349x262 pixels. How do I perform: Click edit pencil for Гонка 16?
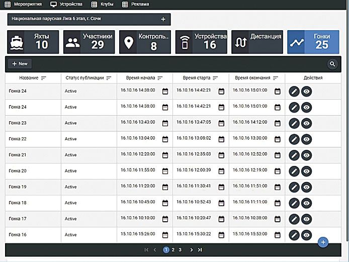(x=294, y=235)
